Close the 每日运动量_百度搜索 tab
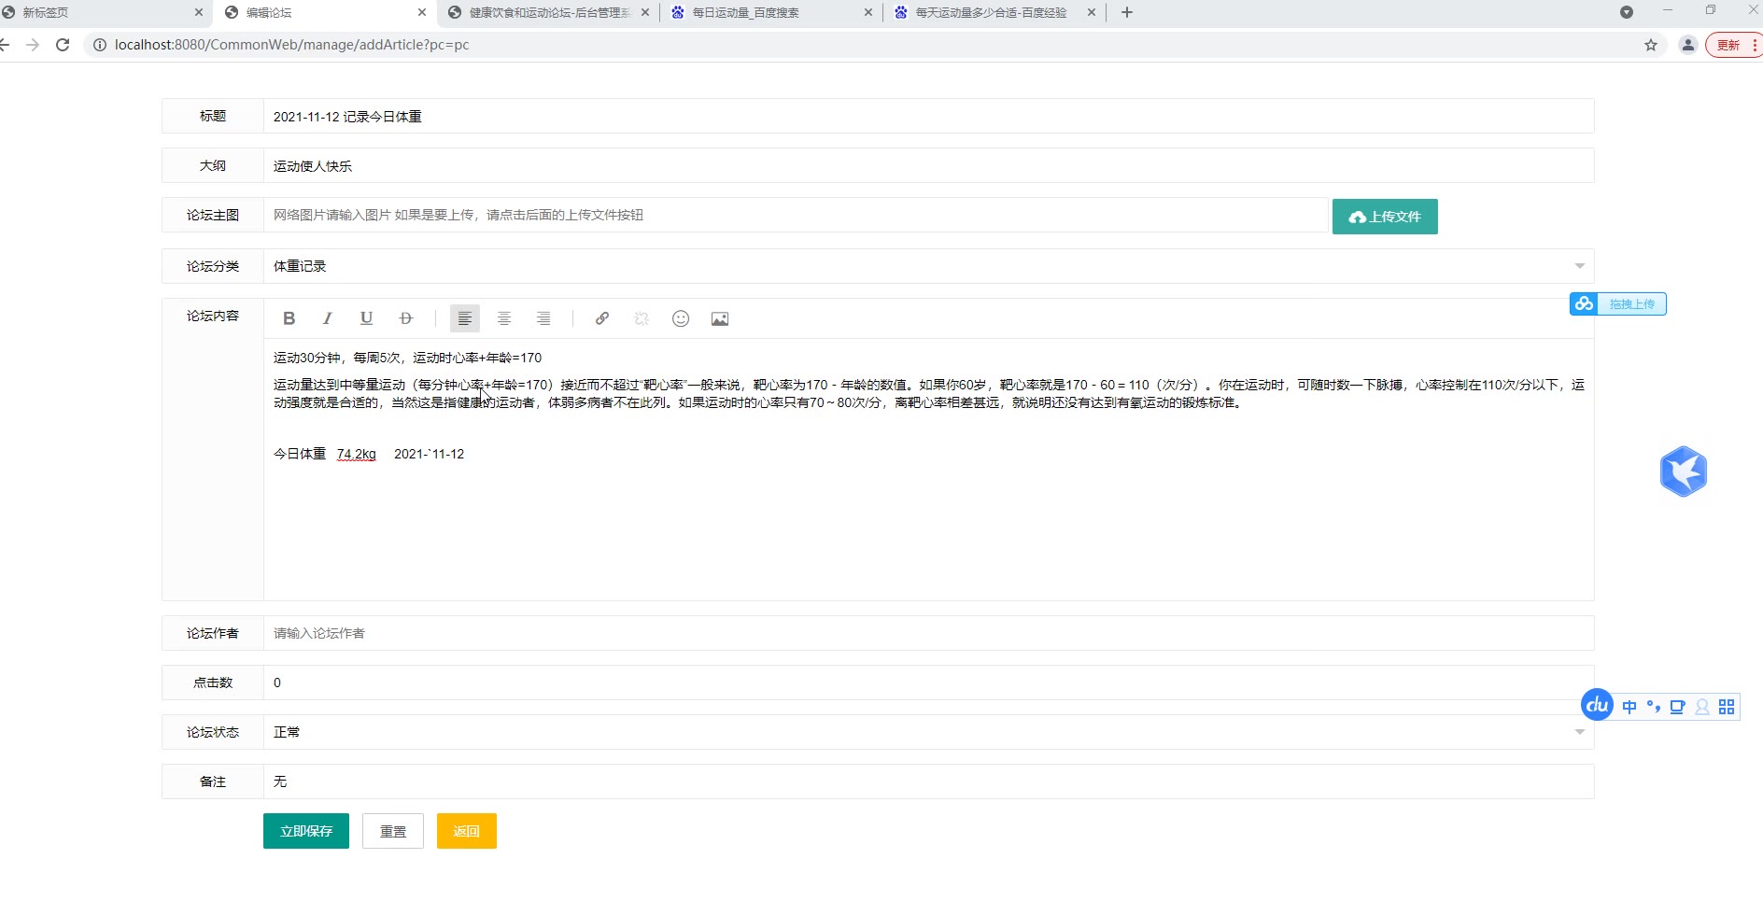Viewport: 1763px width, 915px height. pyautogui.click(x=868, y=12)
